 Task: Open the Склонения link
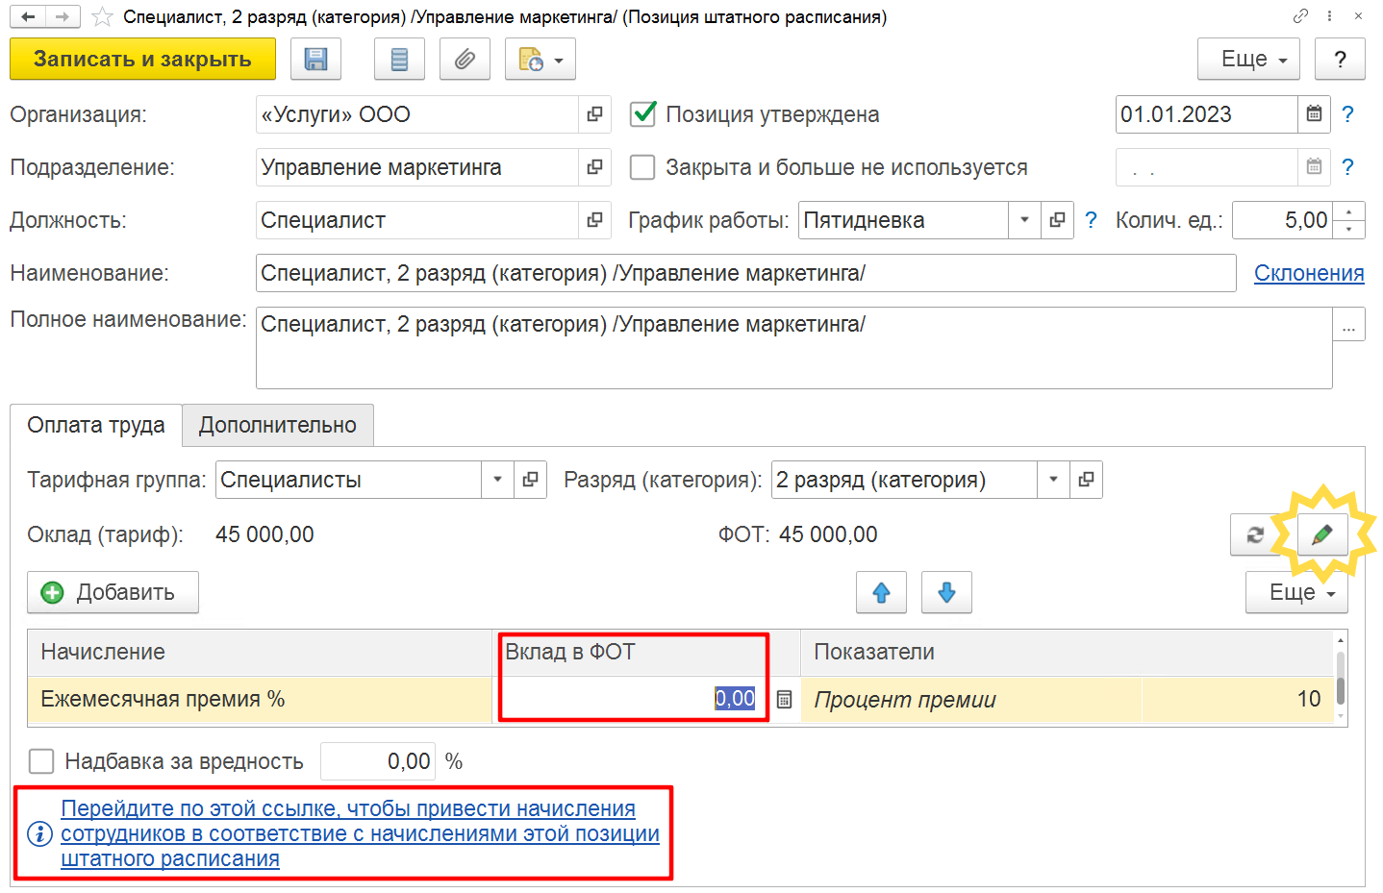(1309, 273)
